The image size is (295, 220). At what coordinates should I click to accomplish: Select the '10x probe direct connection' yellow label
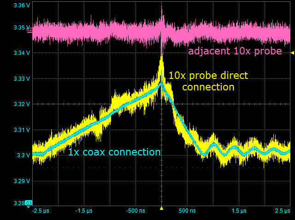(208, 81)
